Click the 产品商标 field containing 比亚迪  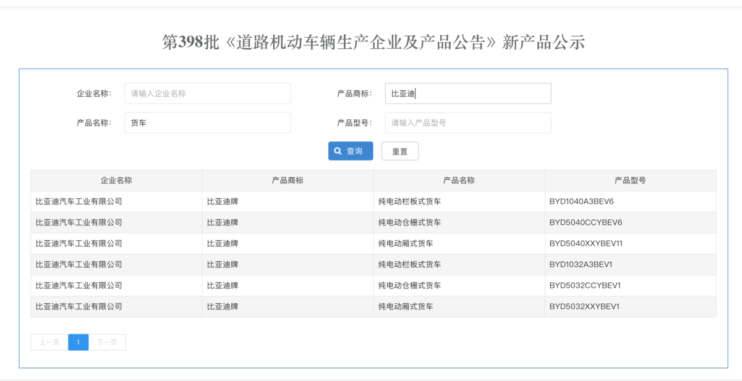(x=467, y=94)
